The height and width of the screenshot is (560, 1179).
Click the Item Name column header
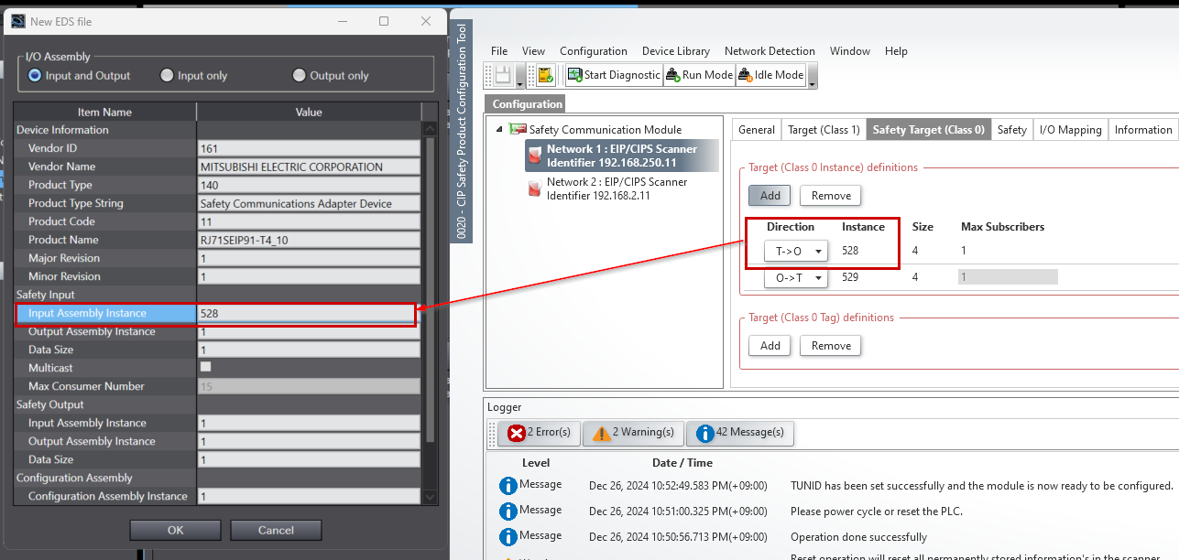[104, 112]
